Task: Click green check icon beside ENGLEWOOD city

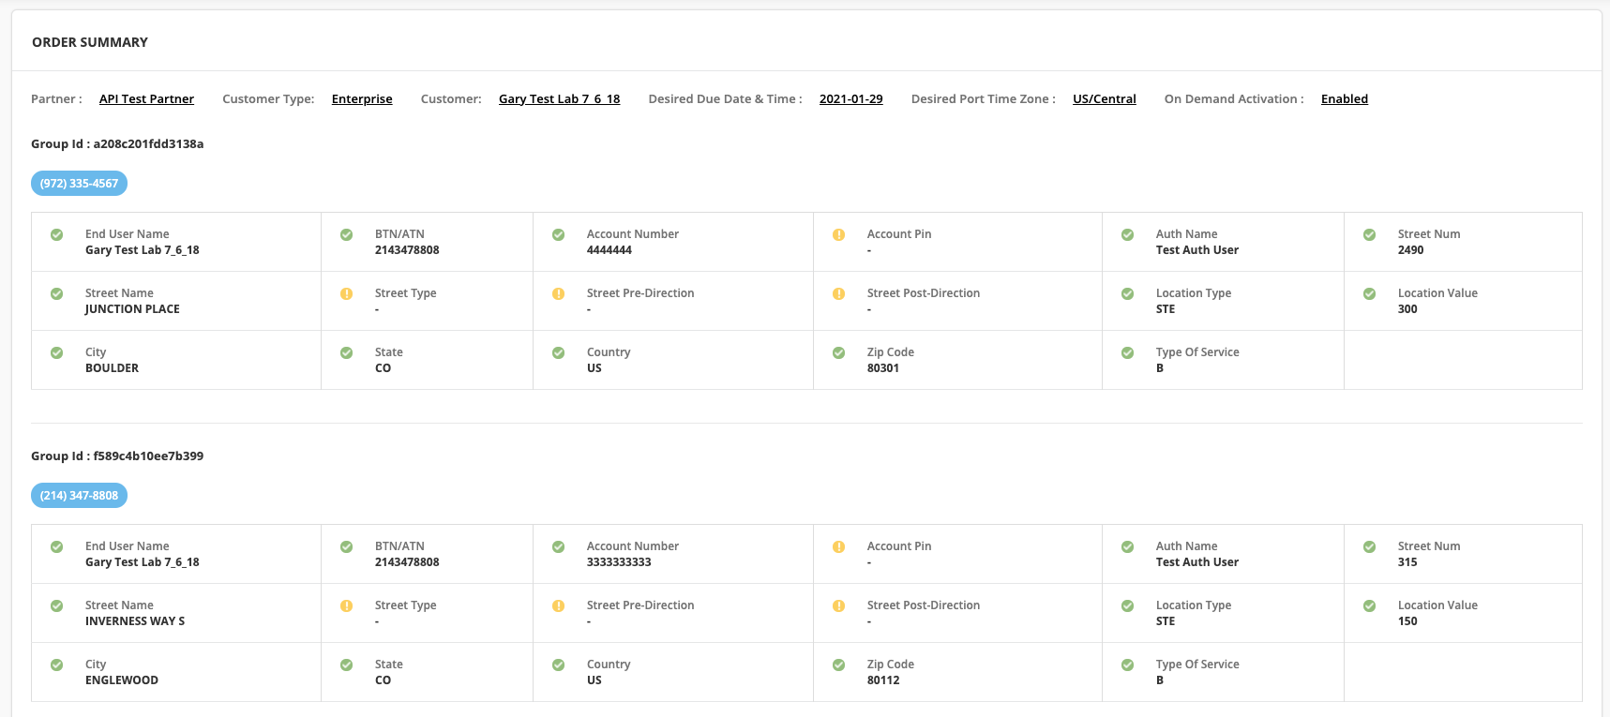Action: click(56, 665)
